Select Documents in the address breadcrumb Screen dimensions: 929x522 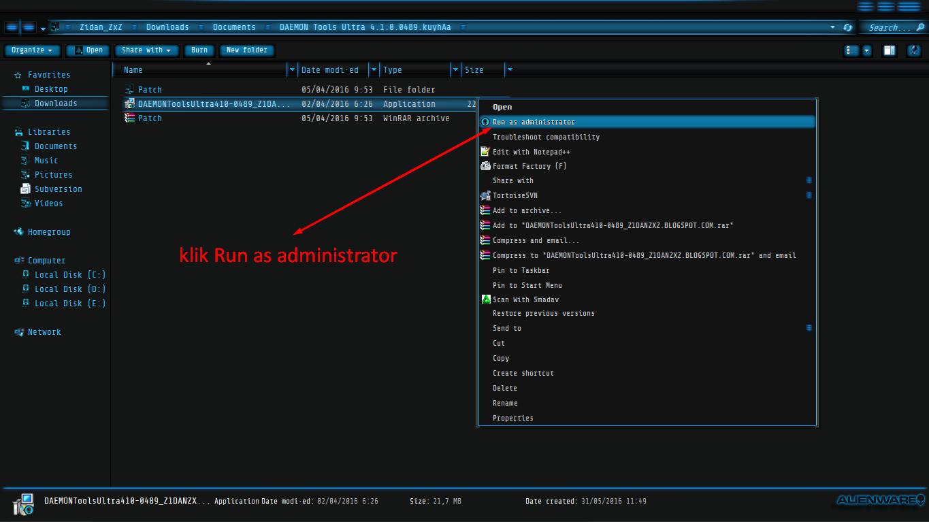tap(234, 27)
